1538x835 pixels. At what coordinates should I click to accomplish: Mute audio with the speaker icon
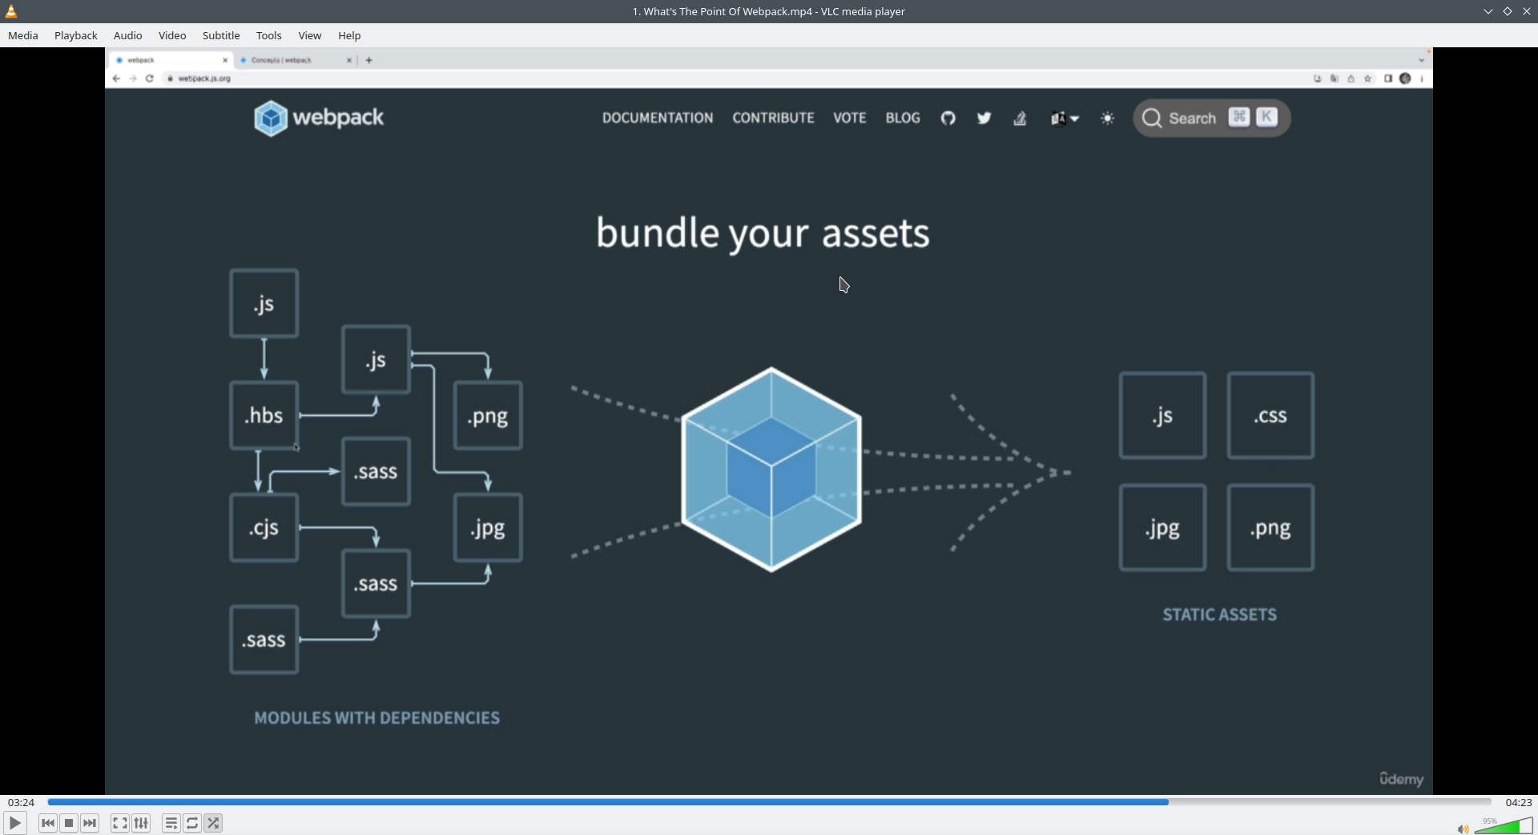(1463, 829)
